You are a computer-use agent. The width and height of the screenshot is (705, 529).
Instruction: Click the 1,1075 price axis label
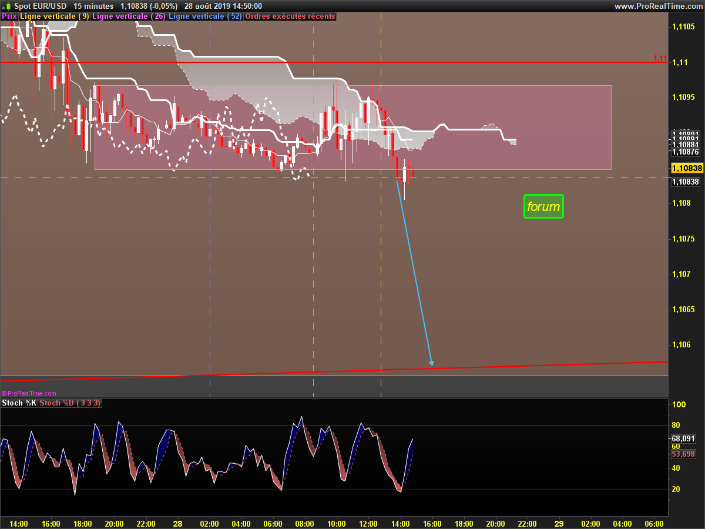pyautogui.click(x=684, y=239)
